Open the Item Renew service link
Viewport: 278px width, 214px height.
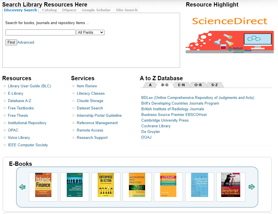tap(87, 86)
